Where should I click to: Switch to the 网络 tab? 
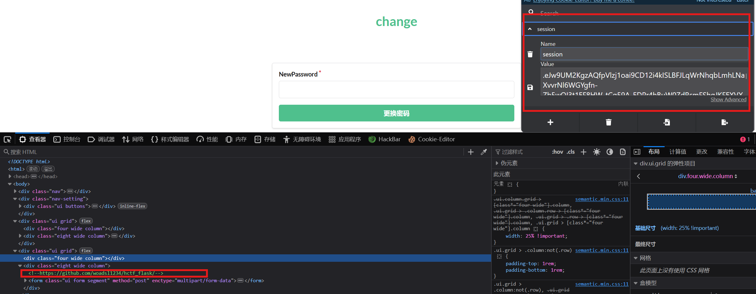133,139
